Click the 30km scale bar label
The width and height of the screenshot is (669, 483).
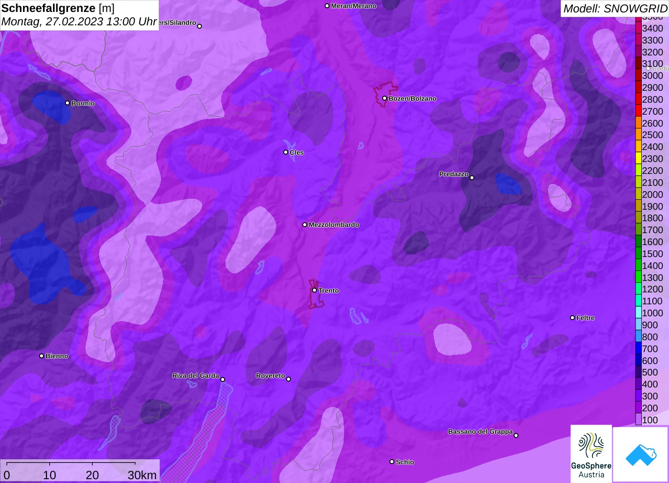pos(142,475)
